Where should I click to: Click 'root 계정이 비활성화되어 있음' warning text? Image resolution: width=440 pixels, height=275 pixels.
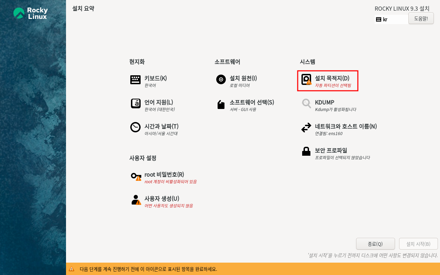click(x=170, y=181)
